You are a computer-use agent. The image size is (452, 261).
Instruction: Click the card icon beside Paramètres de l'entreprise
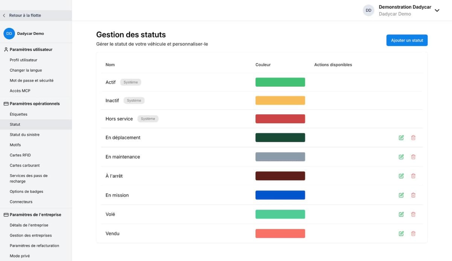pos(6,215)
